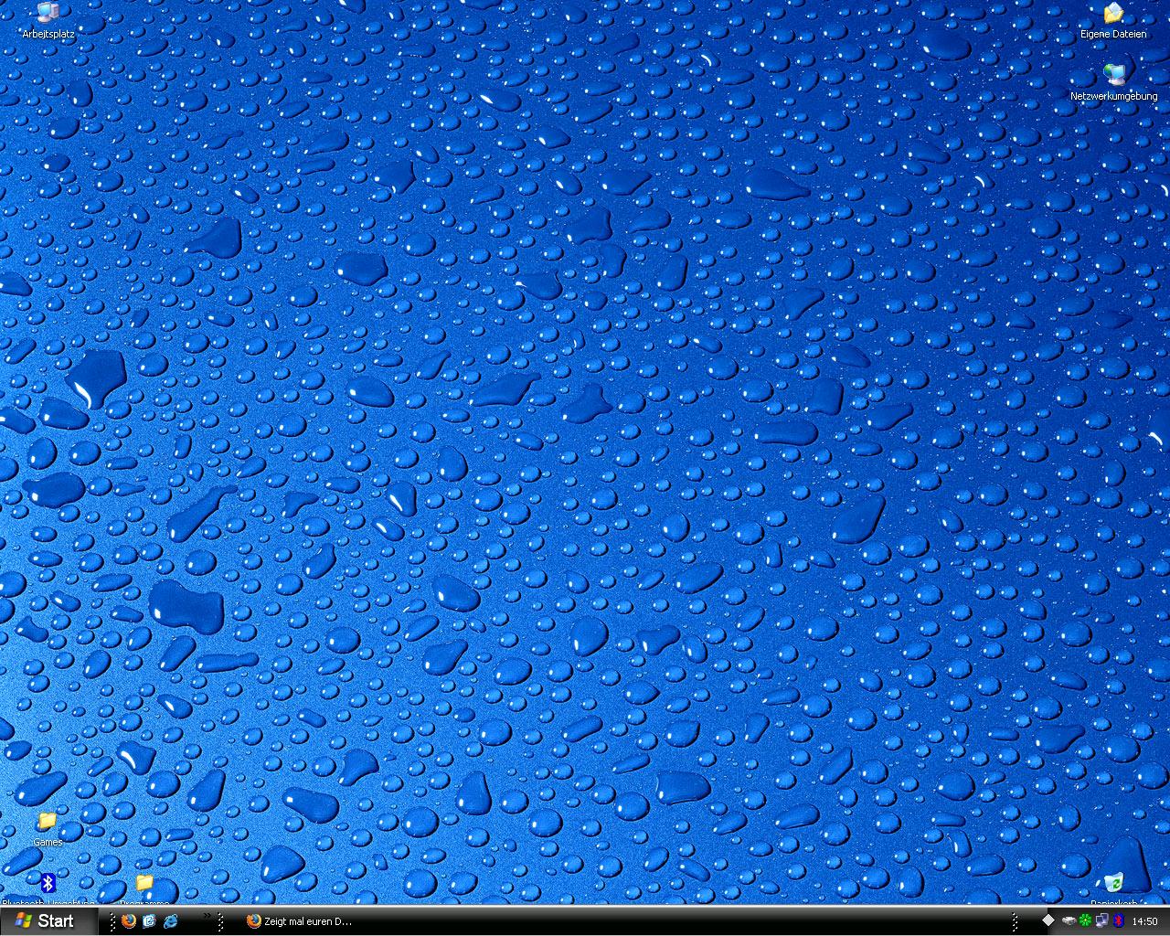Open the network connection tray icon
This screenshot has height=936, width=1170.
[1101, 921]
